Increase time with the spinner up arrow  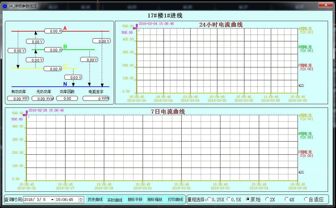tap(81, 199)
